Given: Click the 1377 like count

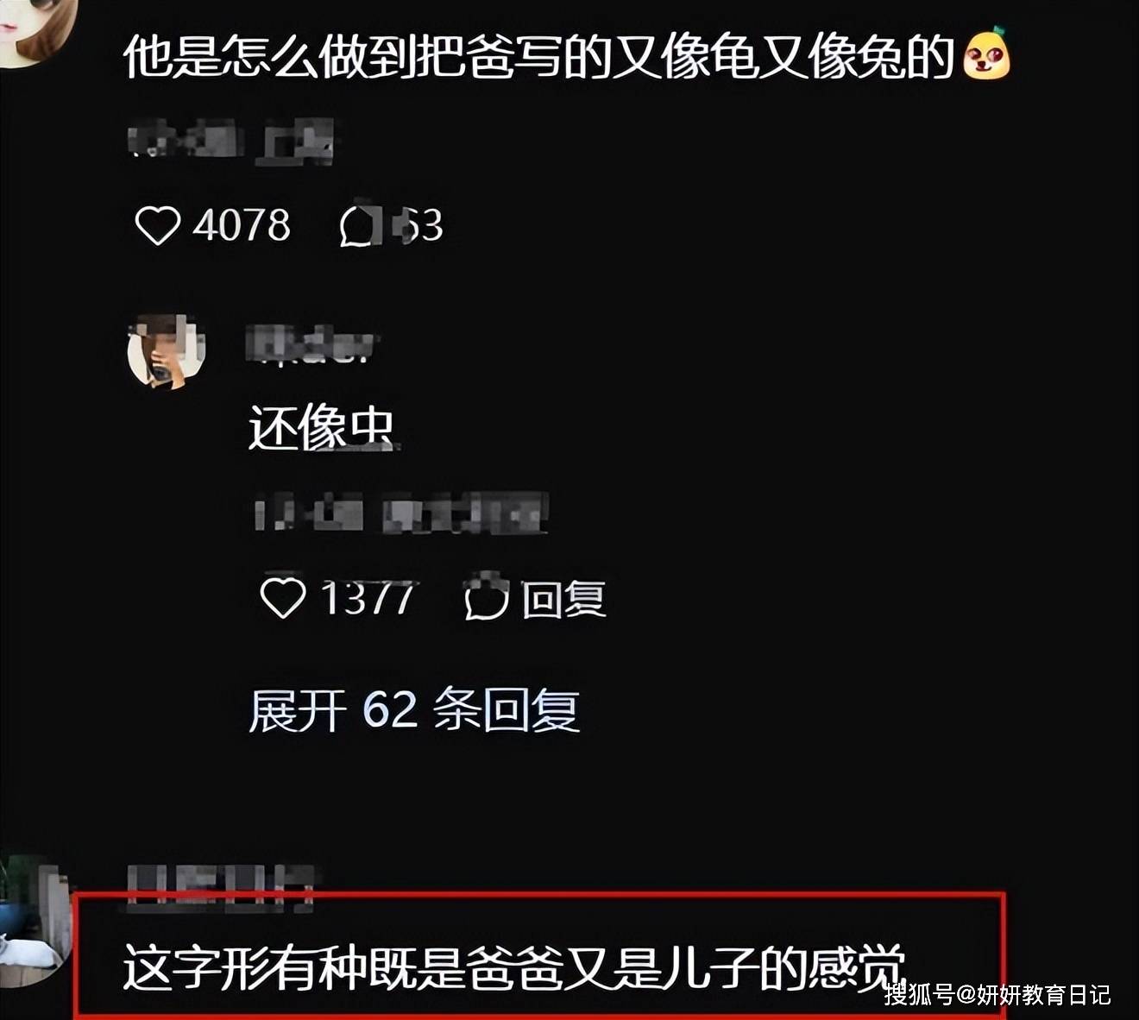Looking at the screenshot, I should 368,598.
